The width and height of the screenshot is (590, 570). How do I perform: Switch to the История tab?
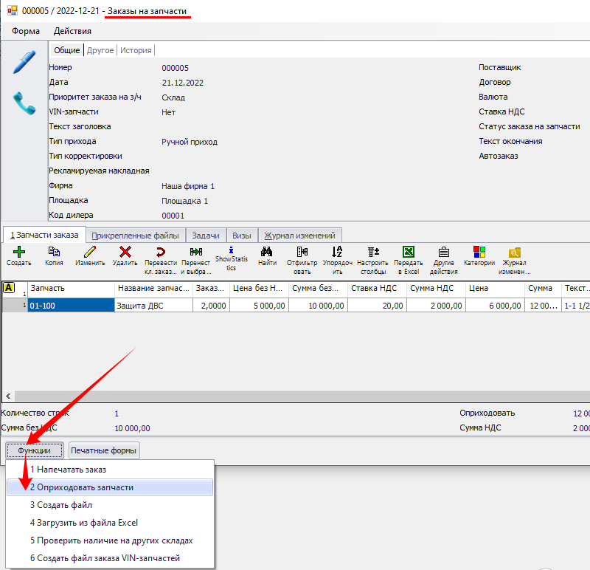[x=136, y=50]
